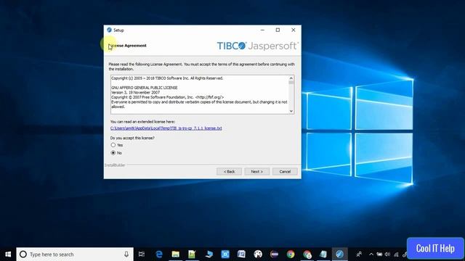Open the Paint palette icon on taskbar

point(258,254)
